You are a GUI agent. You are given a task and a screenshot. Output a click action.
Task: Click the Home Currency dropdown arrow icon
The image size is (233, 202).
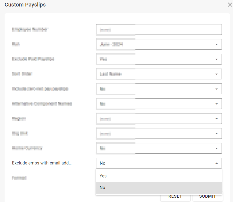pos(217,149)
